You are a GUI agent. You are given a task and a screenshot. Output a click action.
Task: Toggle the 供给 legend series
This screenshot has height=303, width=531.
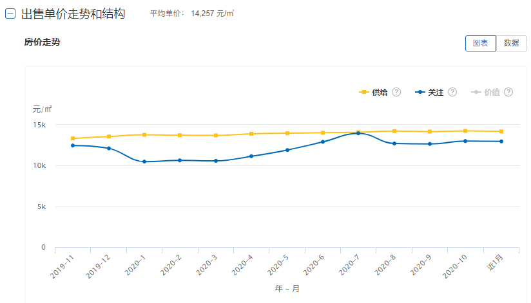pyautogui.click(x=373, y=93)
